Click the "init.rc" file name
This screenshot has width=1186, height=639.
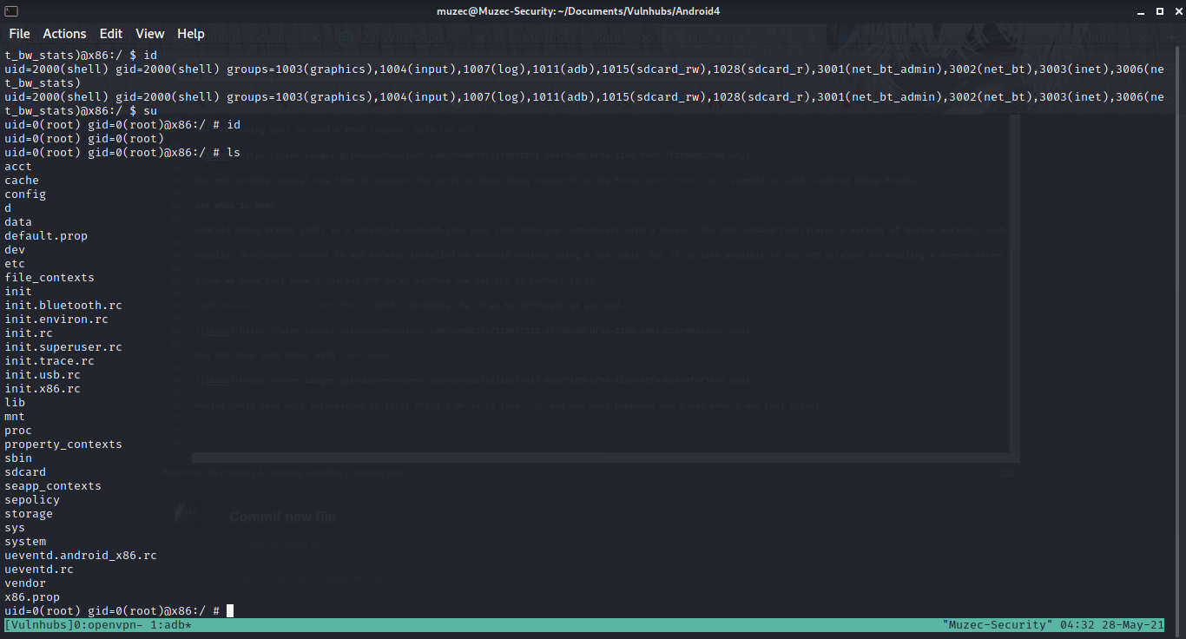29,333
